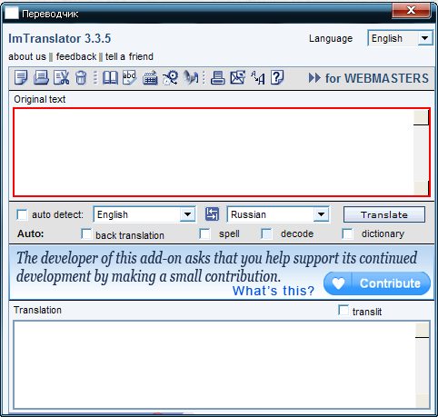Open the interface Language dropdown
Image resolution: width=438 pixels, height=417 pixels.
400,38
